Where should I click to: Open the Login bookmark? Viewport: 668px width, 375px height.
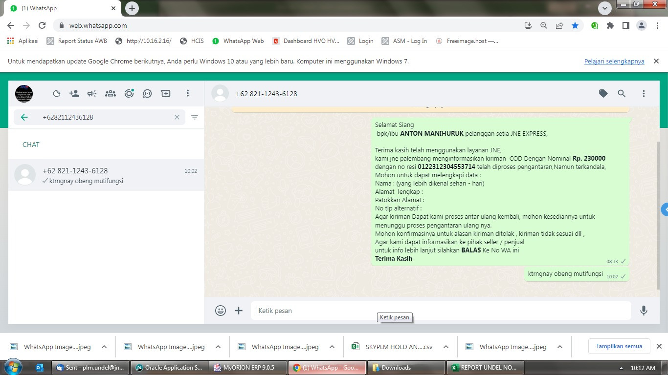tap(360, 41)
